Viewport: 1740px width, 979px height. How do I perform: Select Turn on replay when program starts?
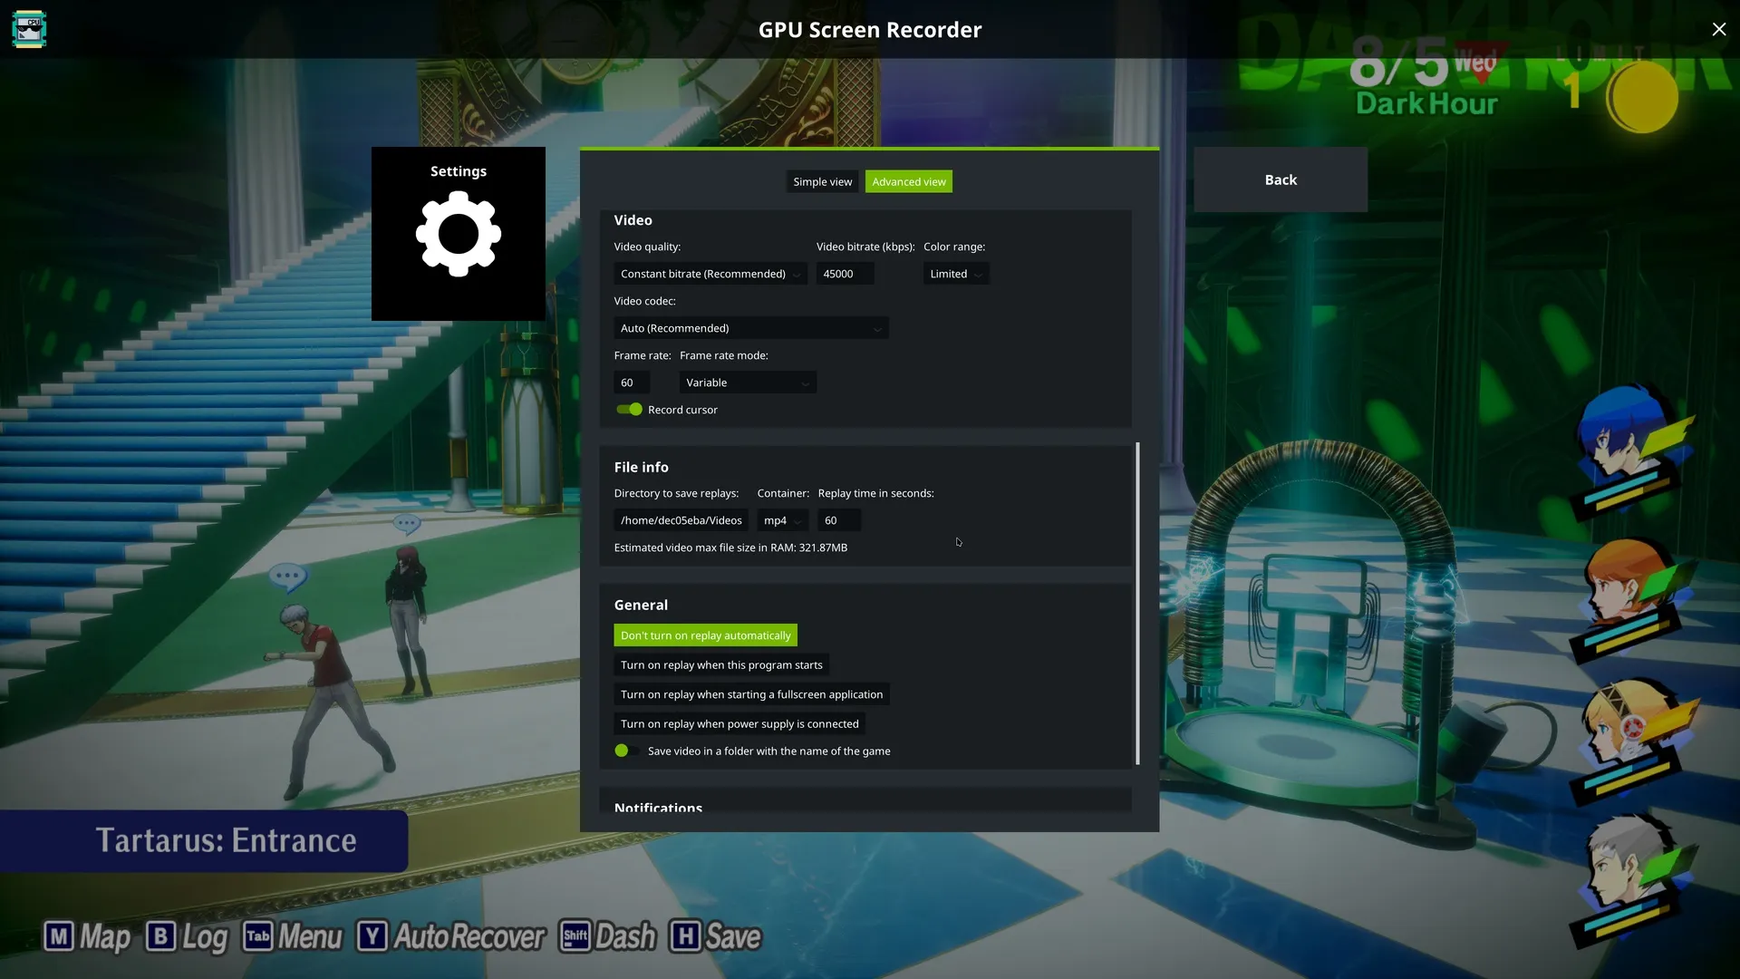click(x=721, y=665)
